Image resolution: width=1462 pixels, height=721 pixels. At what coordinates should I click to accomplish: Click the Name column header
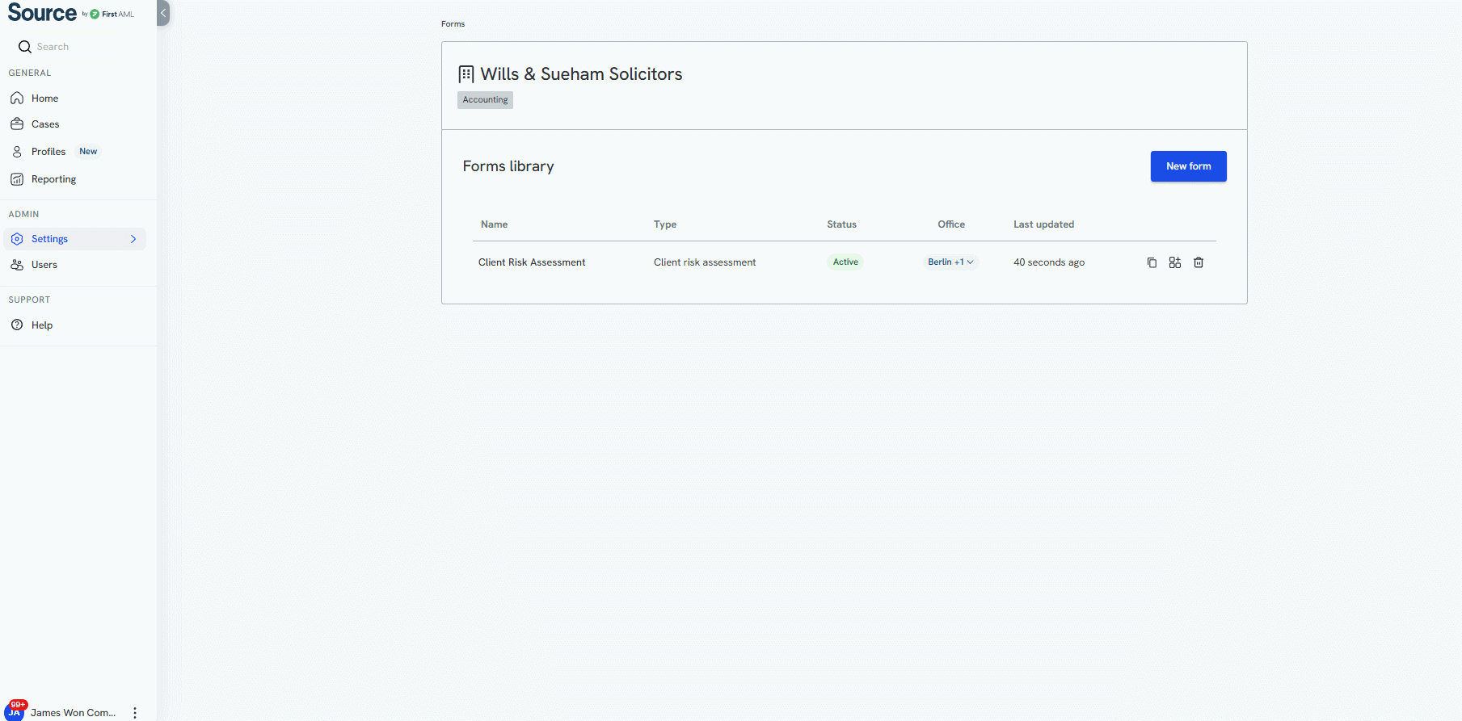coord(495,224)
